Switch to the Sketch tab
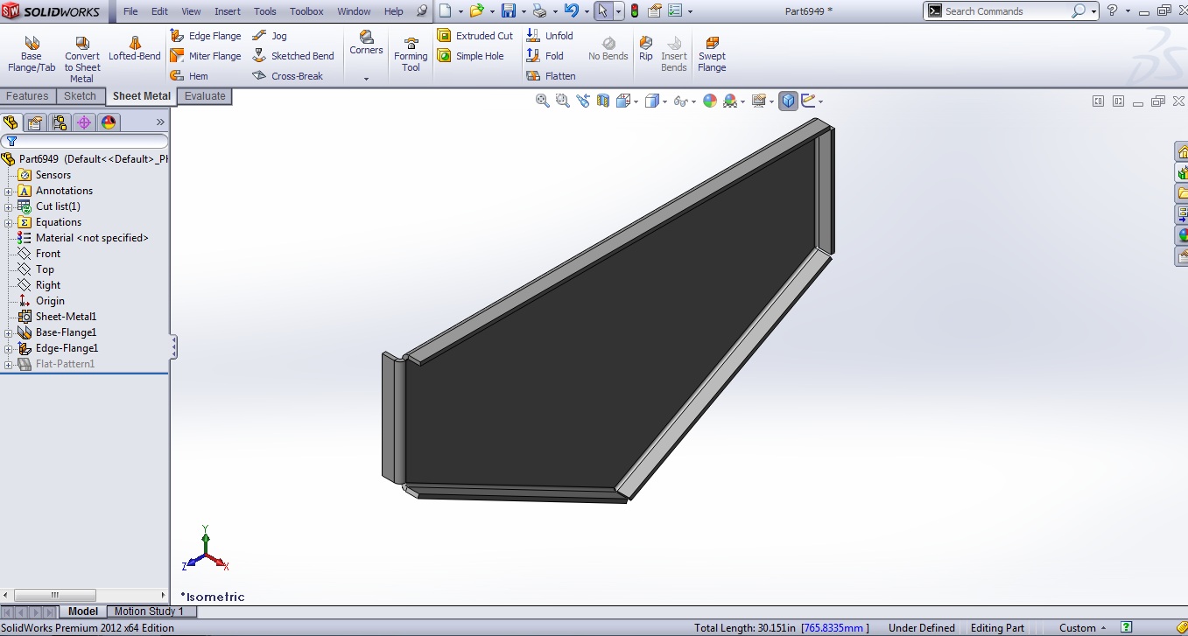The width and height of the screenshot is (1188, 636). tap(81, 96)
